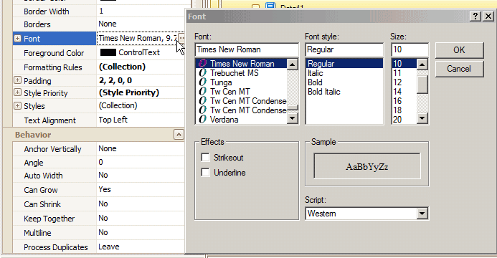Click the Size text input field
The image size is (497, 258).
pyautogui.click(x=410, y=49)
